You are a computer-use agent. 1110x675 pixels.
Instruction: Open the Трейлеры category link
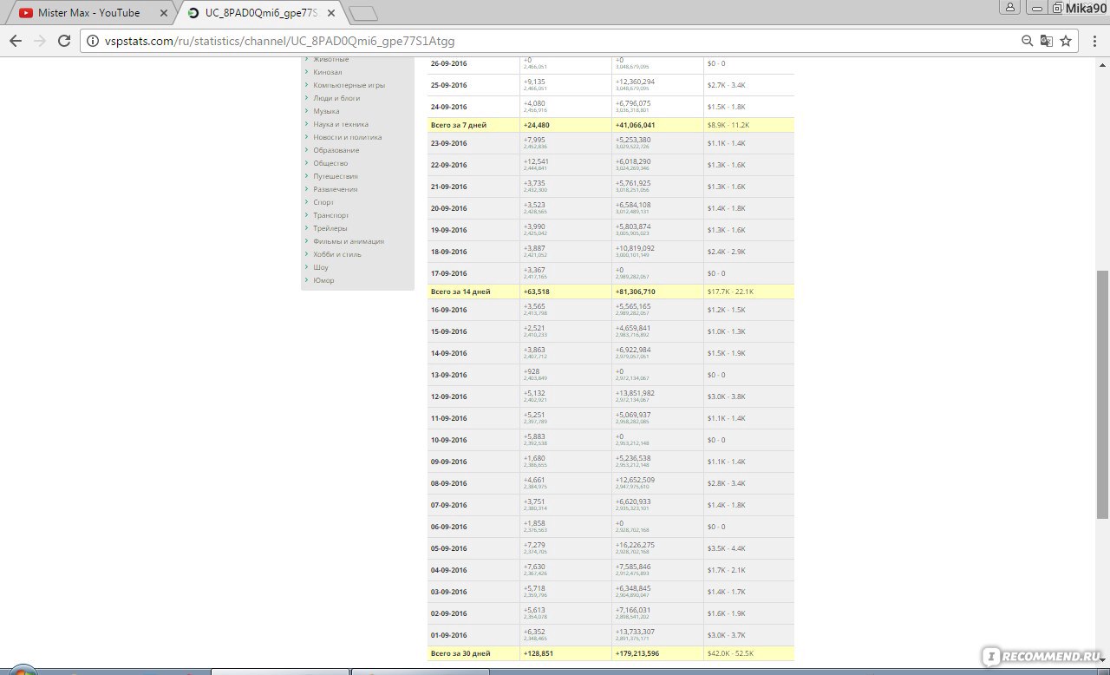tap(330, 228)
